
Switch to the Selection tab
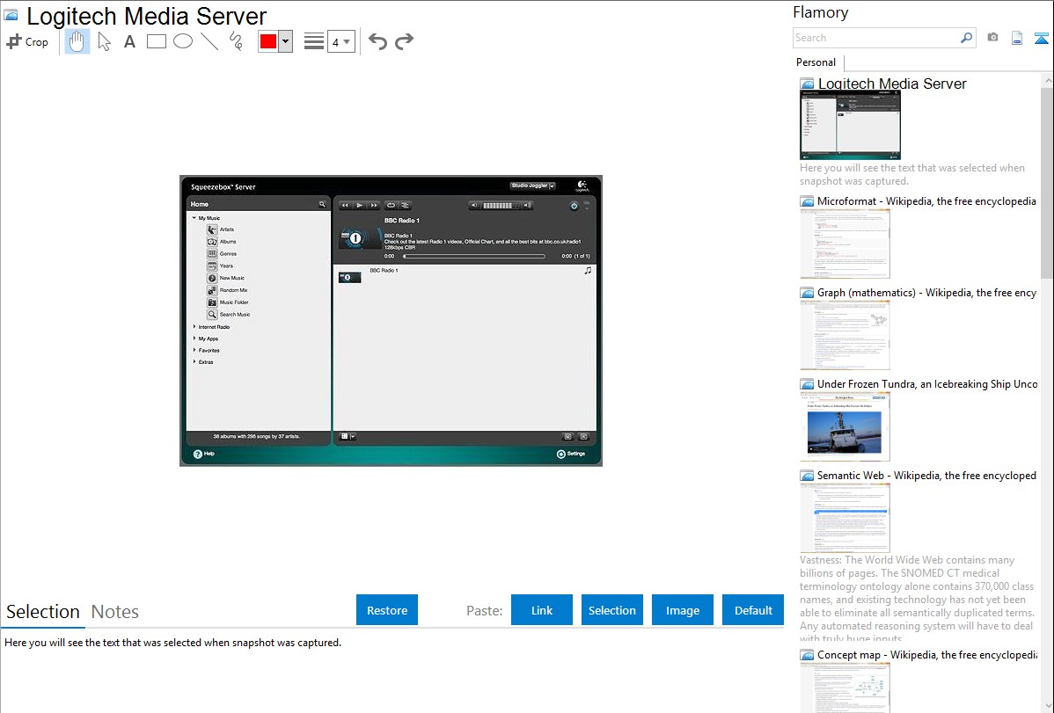pos(43,612)
